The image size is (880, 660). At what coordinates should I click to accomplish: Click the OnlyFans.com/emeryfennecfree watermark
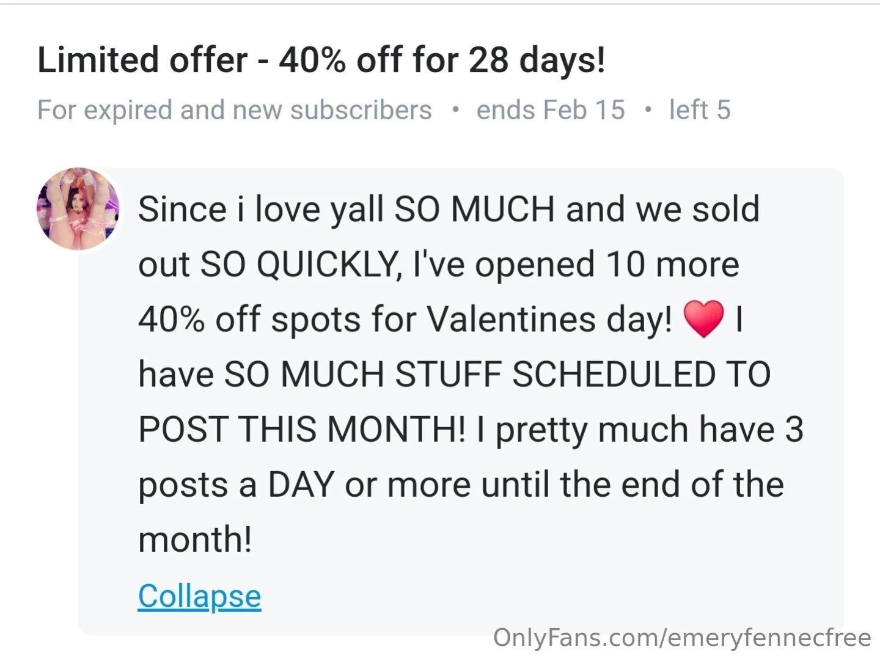pyautogui.click(x=681, y=637)
